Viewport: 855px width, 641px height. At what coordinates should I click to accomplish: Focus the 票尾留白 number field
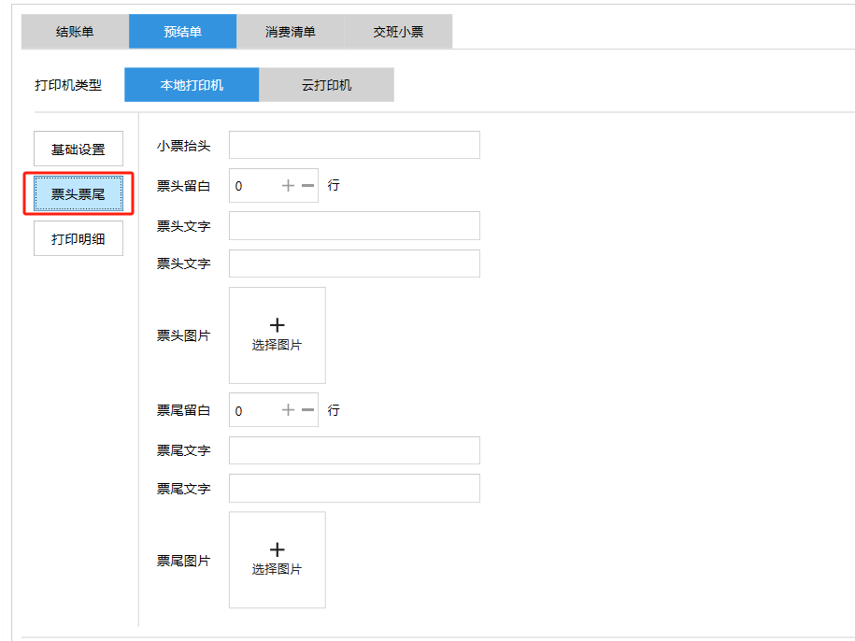tap(252, 410)
